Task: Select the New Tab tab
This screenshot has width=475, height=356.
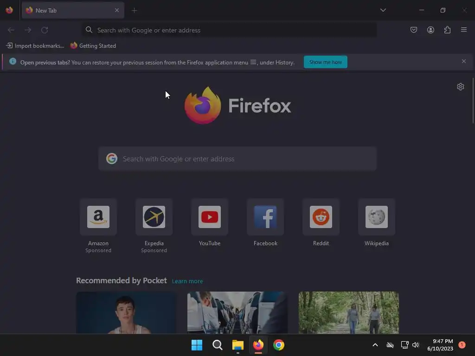Action: [x=73, y=10]
